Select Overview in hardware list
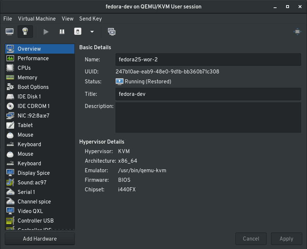Image resolution: width=307 pixels, height=249 pixels. [40, 49]
